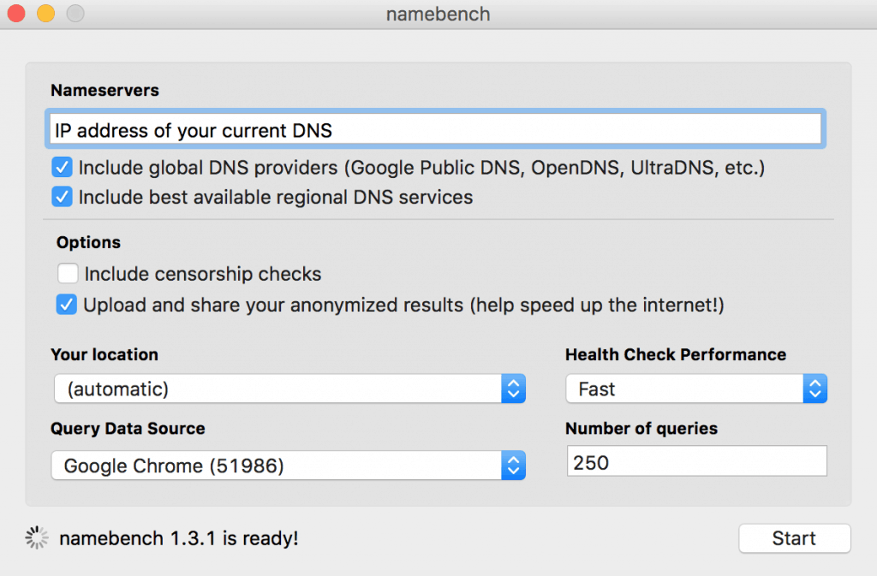Expand Health Check Performance dropdown set to Fast
Image resolution: width=877 pixels, height=576 pixels.
695,389
